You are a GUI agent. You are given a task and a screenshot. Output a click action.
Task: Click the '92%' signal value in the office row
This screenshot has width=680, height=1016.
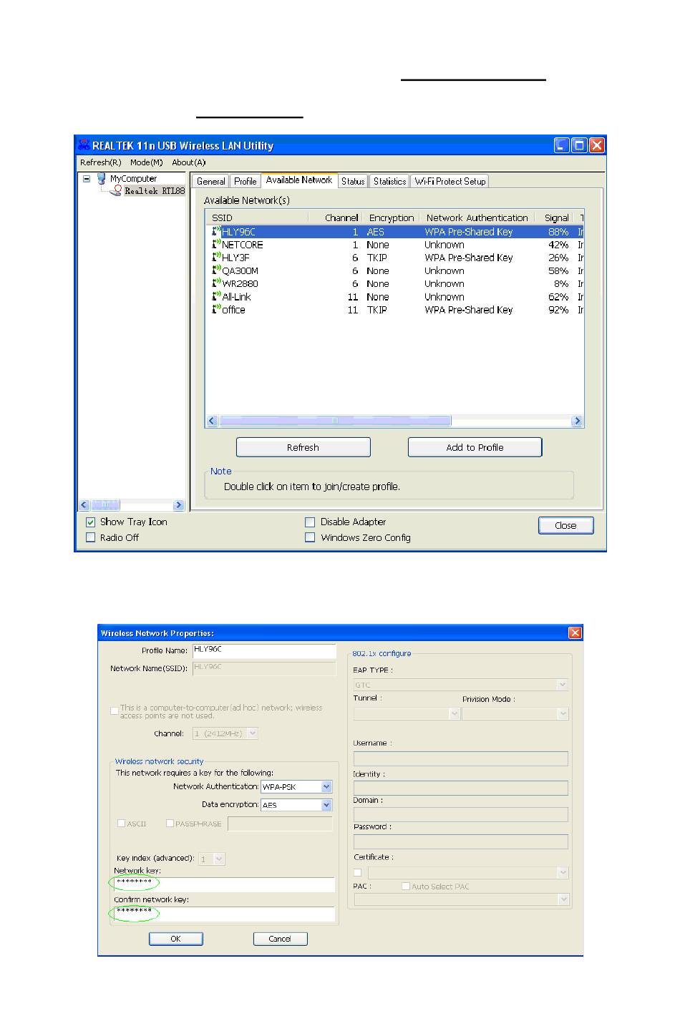pyautogui.click(x=558, y=310)
